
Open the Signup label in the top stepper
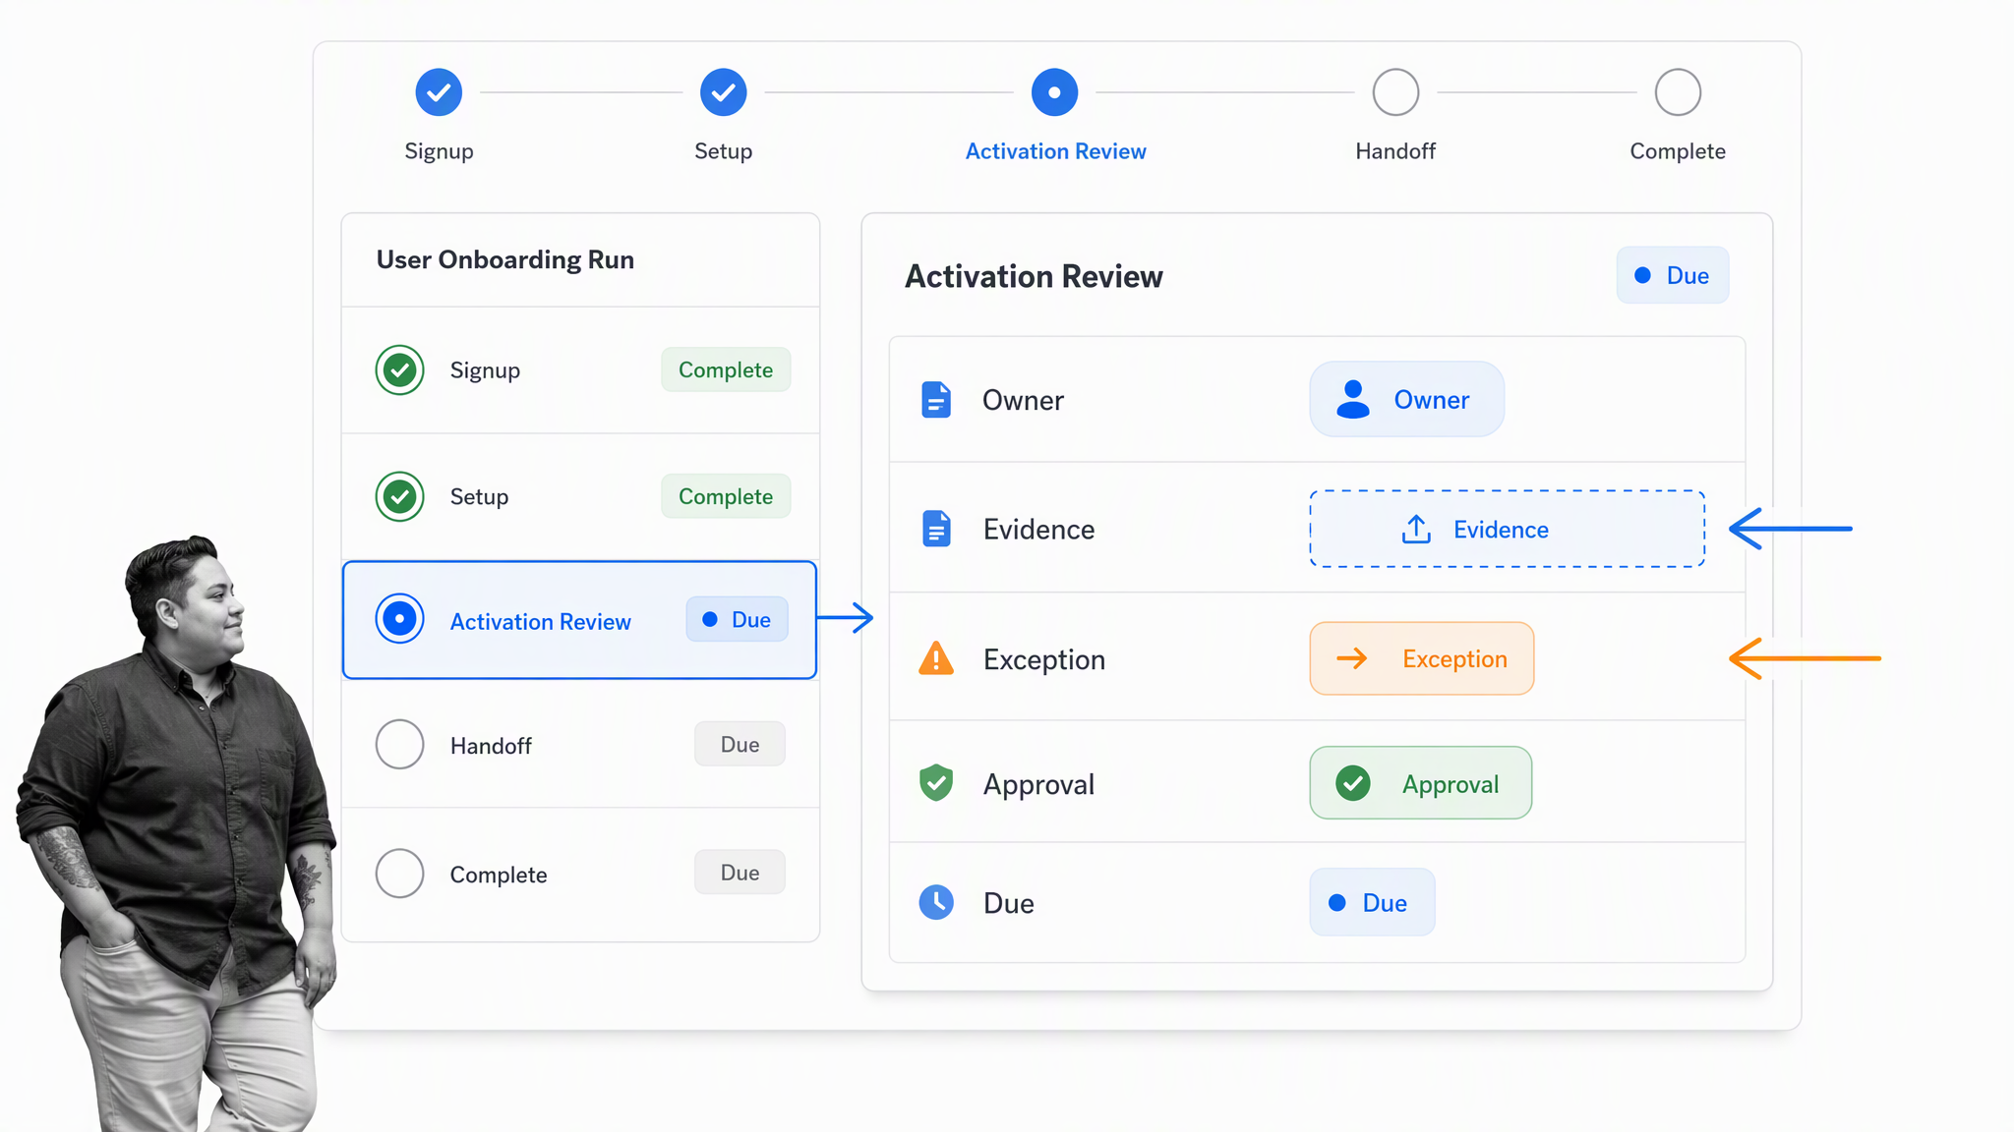tap(439, 151)
